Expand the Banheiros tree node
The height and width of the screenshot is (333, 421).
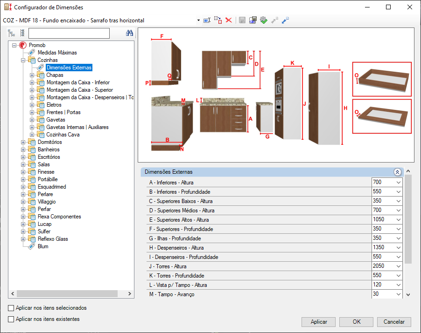click(23, 150)
